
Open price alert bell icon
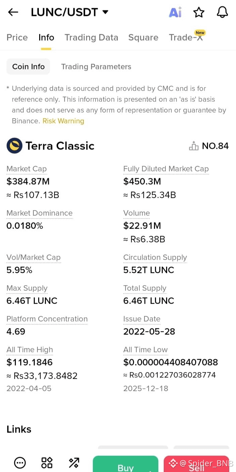(x=222, y=12)
